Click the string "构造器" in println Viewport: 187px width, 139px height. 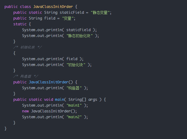(74, 88)
